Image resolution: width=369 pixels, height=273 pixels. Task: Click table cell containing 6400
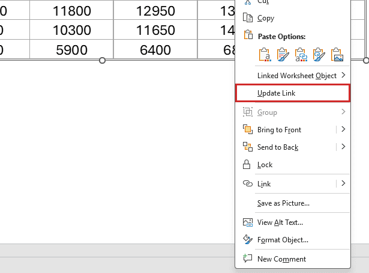(155, 50)
